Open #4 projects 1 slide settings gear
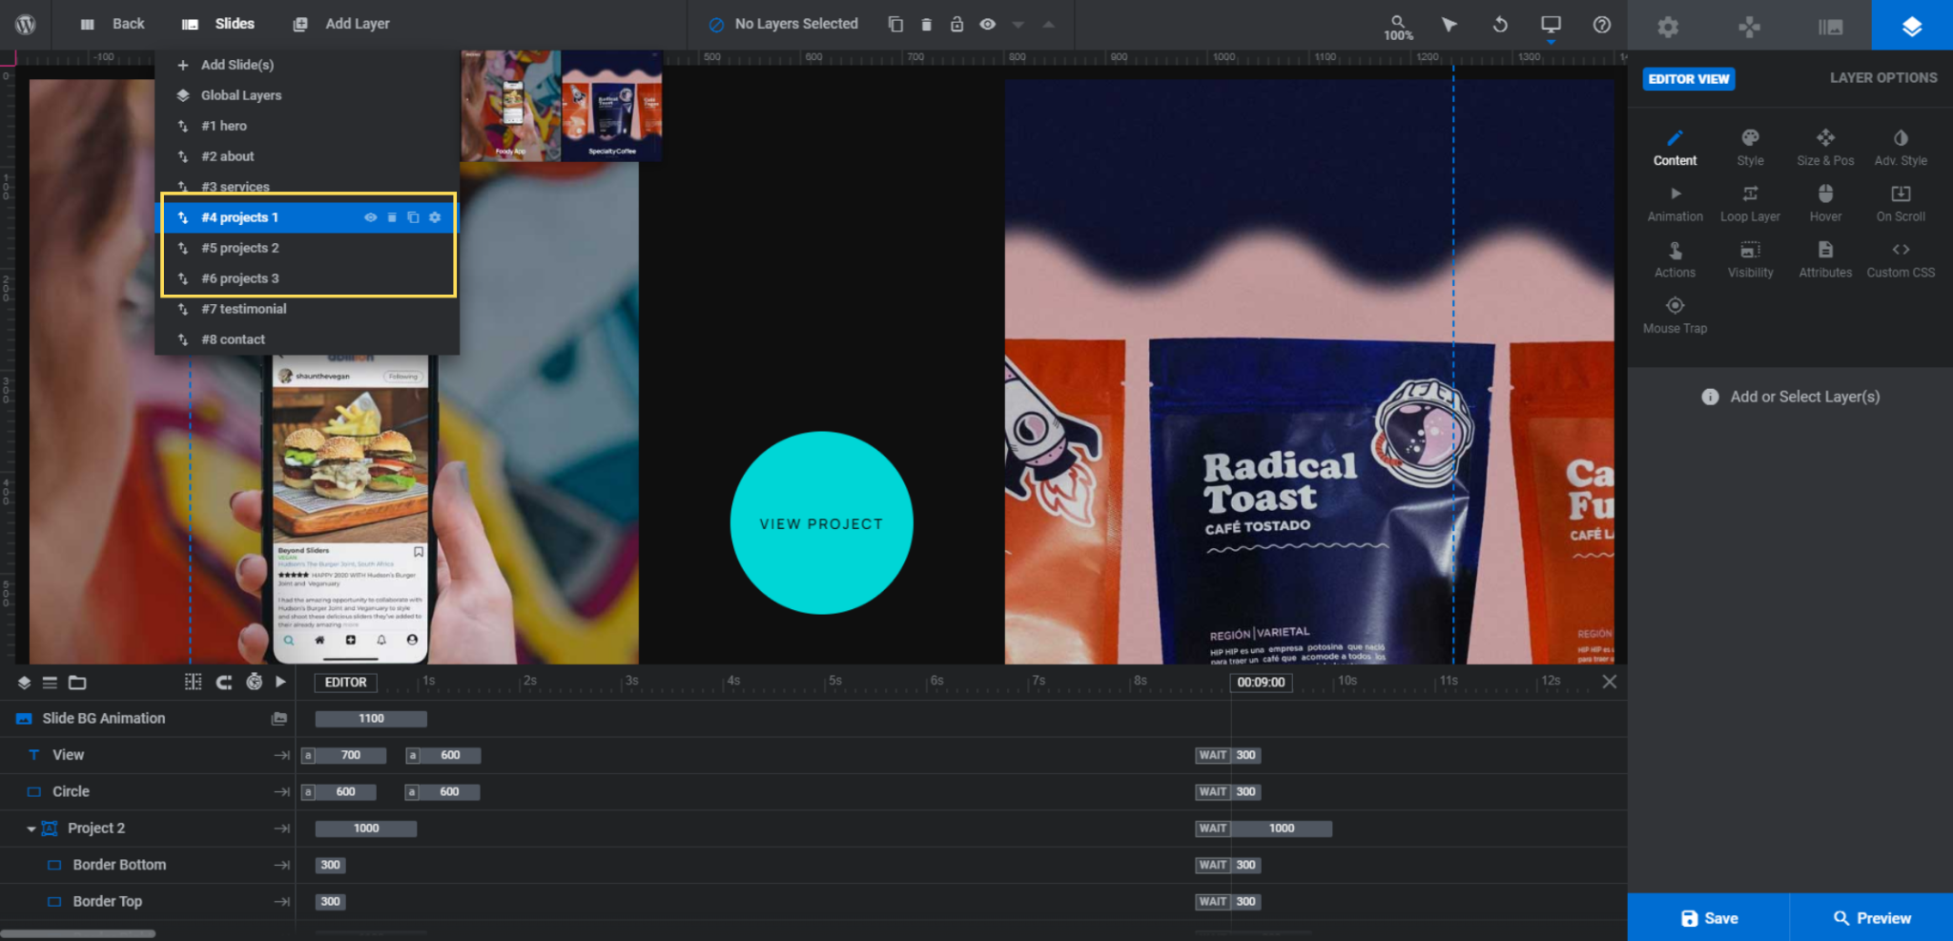 coord(435,217)
